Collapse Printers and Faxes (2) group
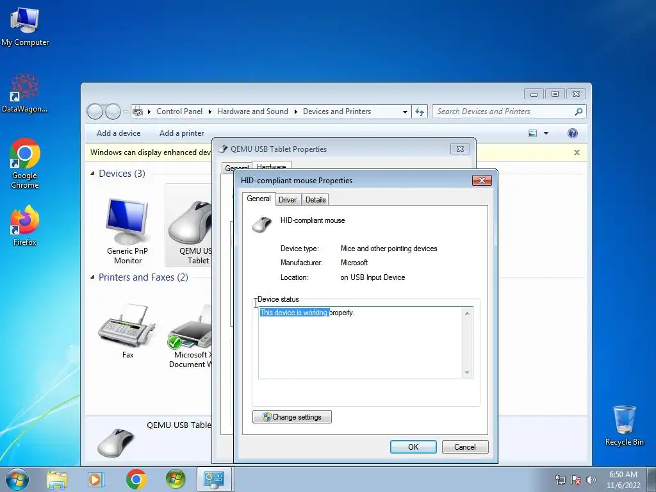Viewport: 656px width, 492px height. (92, 277)
